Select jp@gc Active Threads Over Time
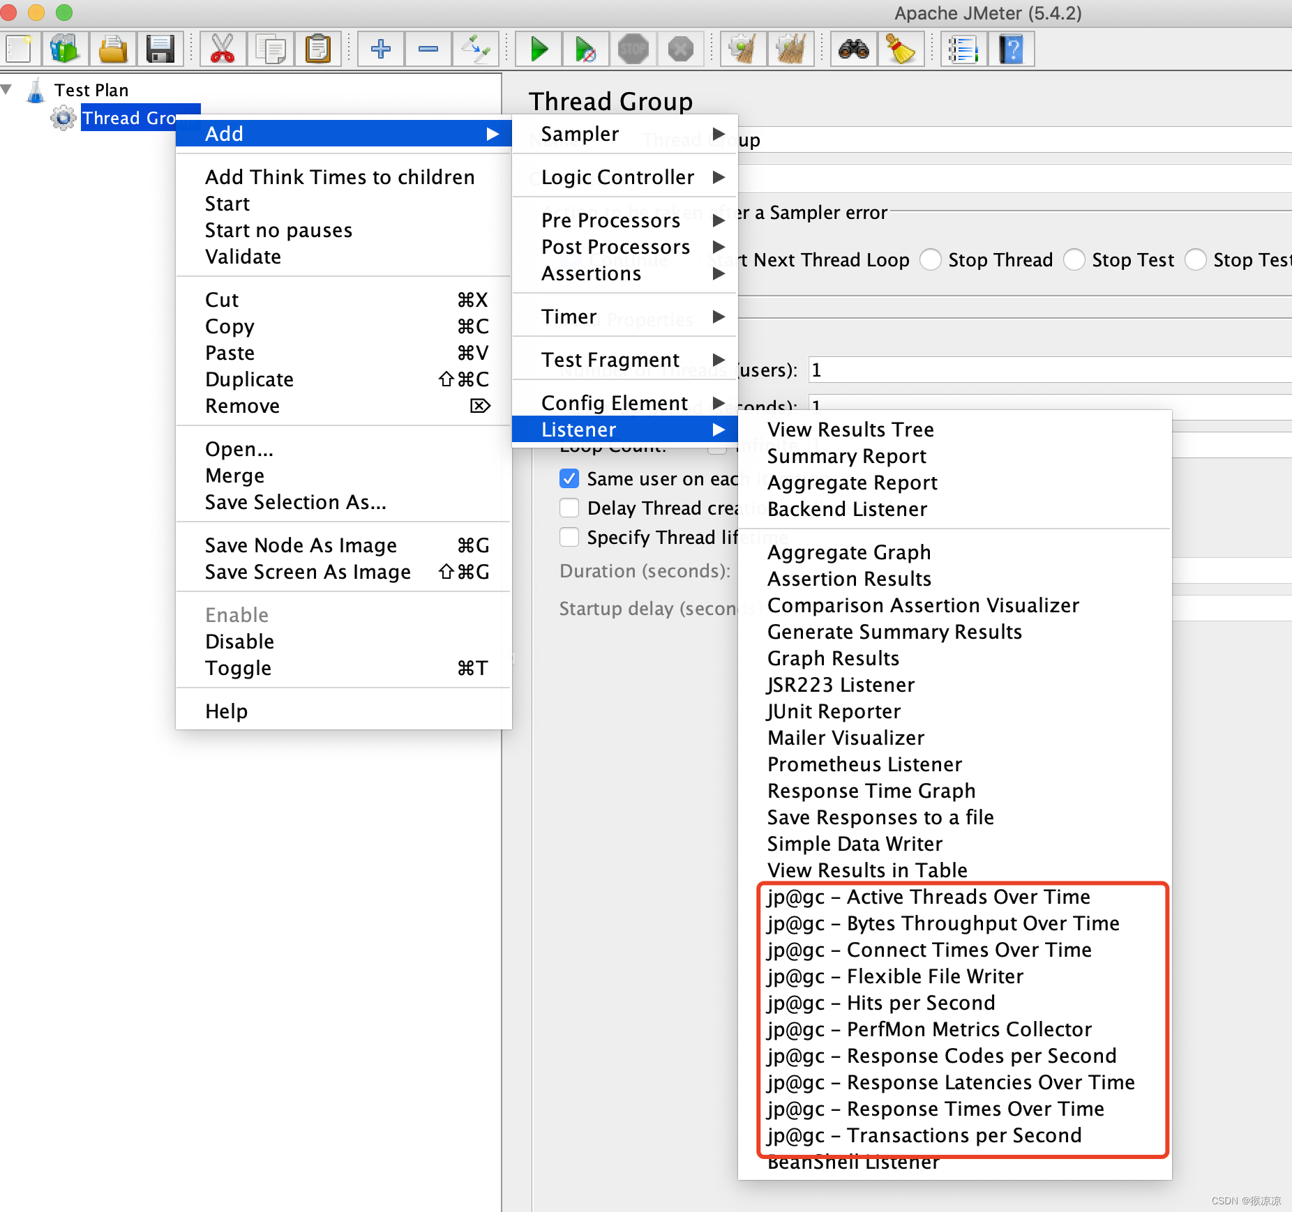The width and height of the screenshot is (1292, 1212). pyautogui.click(x=955, y=897)
